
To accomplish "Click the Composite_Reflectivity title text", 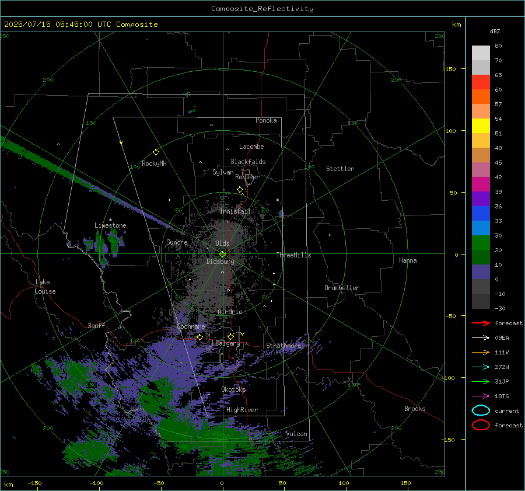I will [x=262, y=9].
